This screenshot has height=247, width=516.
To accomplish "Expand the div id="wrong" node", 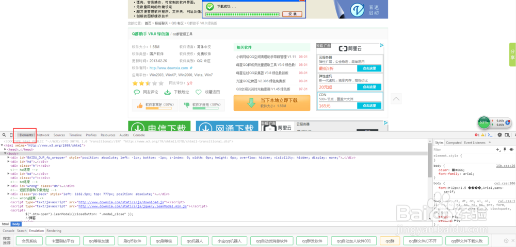I will click(9, 186).
